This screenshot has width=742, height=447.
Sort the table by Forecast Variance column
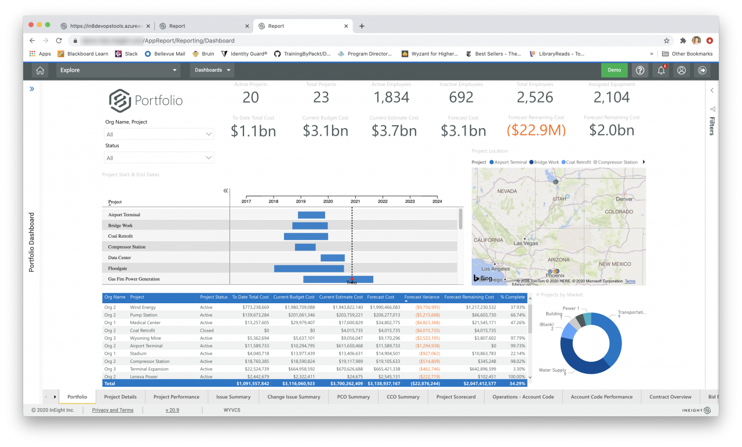[421, 297]
